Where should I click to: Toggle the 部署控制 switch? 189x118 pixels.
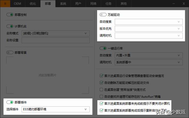point(10,15)
